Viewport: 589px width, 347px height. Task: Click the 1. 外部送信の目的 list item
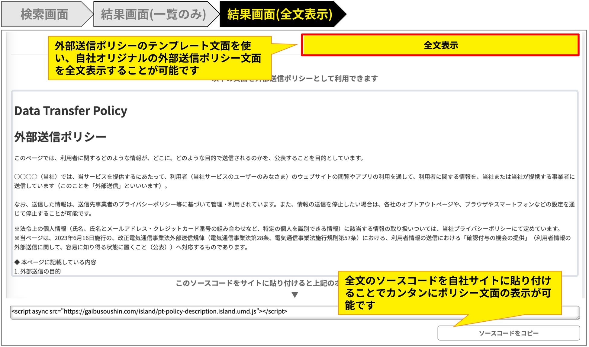pos(37,271)
